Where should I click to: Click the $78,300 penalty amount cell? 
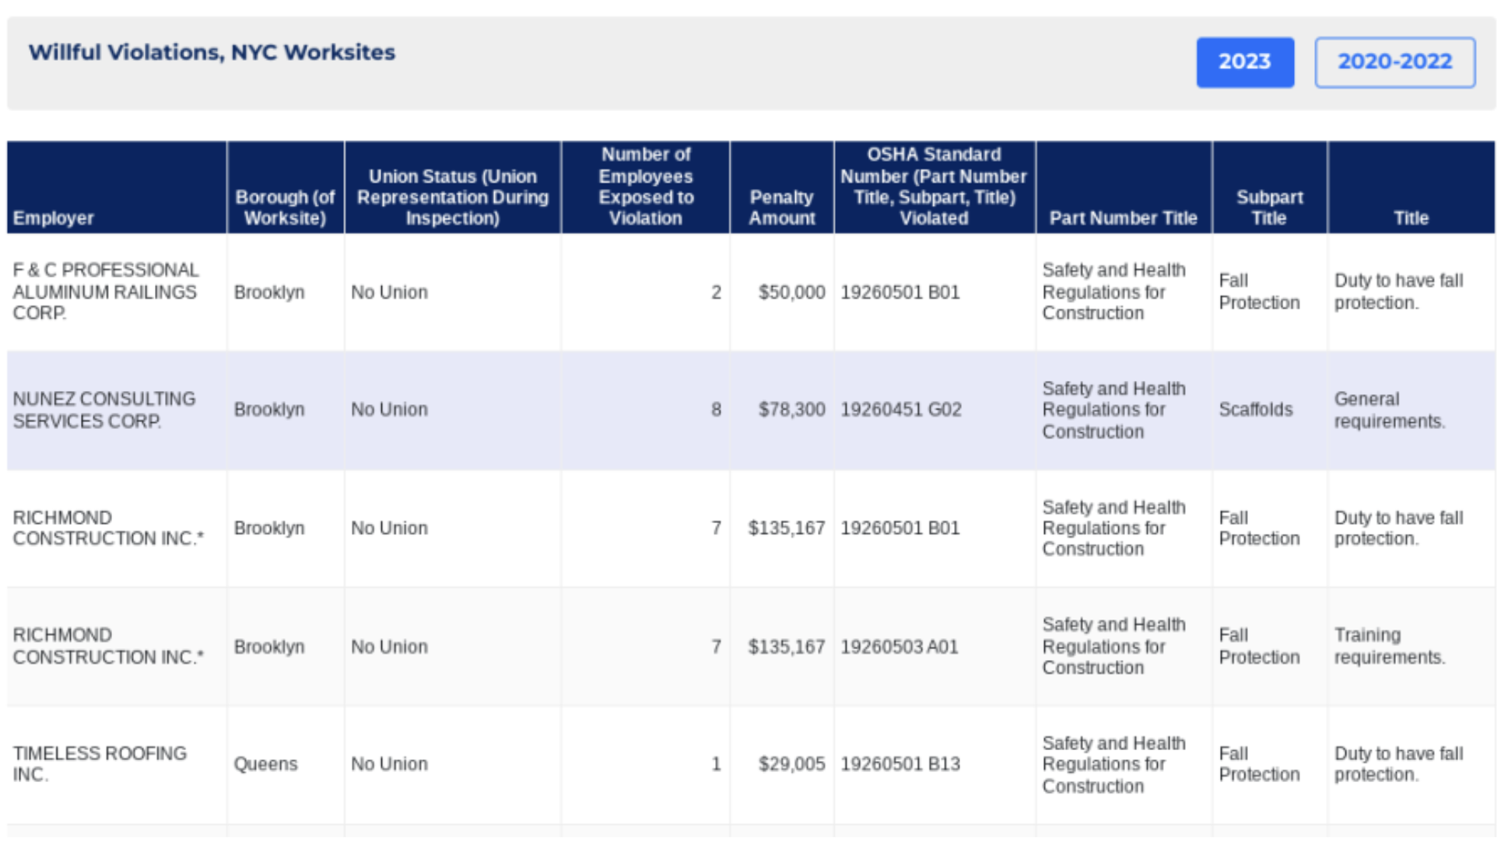791,410
